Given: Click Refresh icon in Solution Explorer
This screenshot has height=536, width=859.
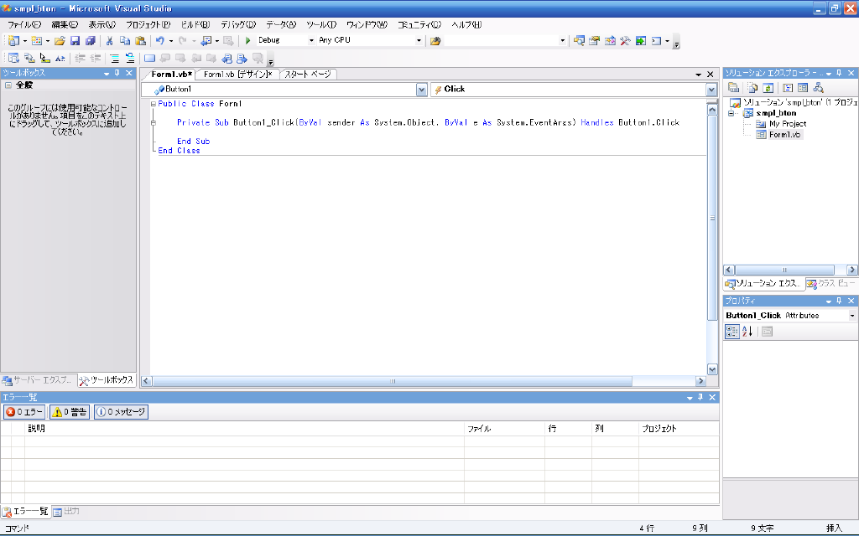Looking at the screenshot, I should [x=768, y=87].
